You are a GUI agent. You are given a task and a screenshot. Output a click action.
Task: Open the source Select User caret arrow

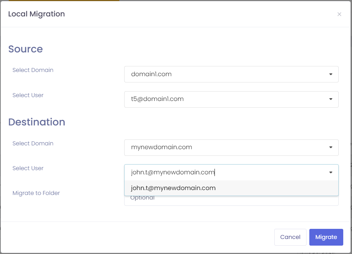[x=330, y=99]
